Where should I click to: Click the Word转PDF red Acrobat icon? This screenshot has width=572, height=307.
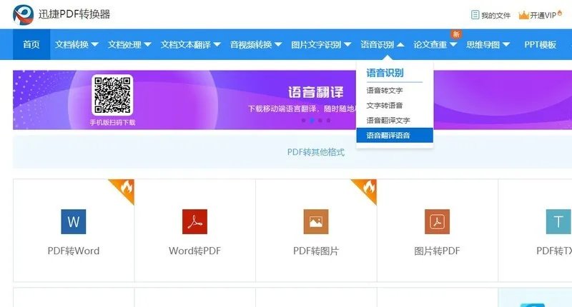coord(194,221)
